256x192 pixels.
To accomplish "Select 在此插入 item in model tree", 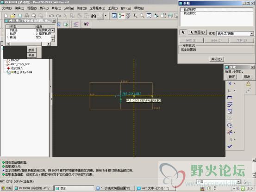I will tap(15, 68).
